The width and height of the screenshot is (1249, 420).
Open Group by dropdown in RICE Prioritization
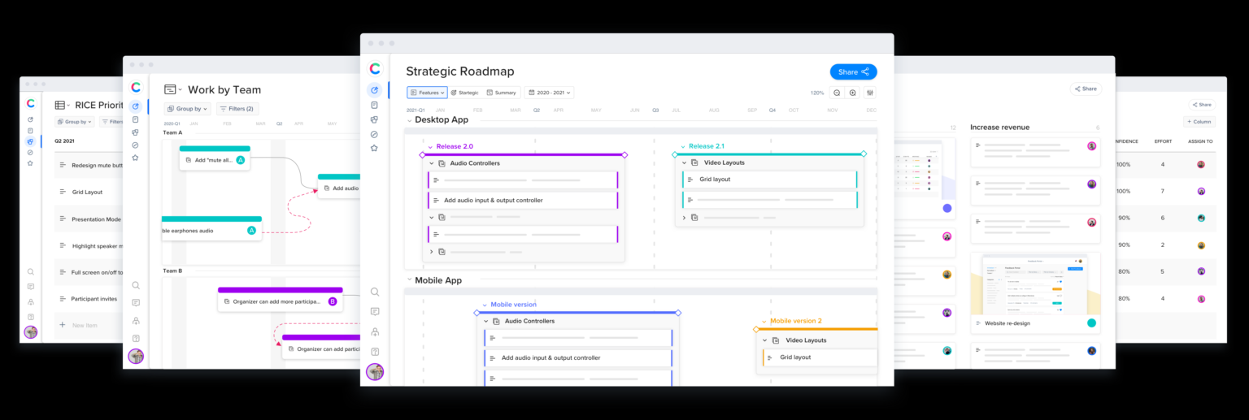75,122
